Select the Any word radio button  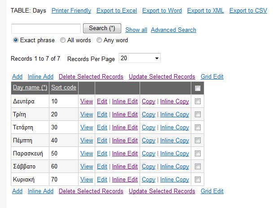pos(99,40)
